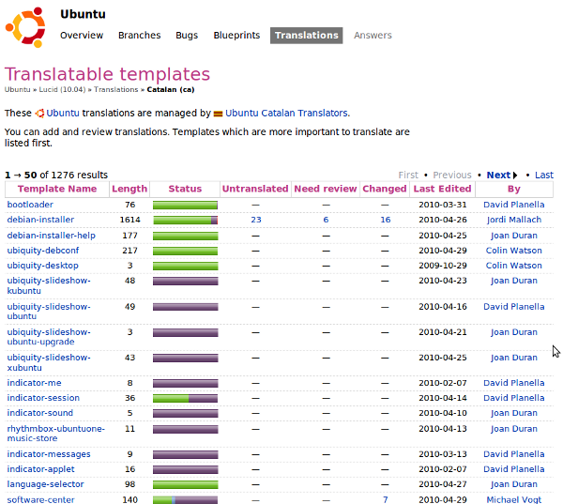Click the indicator-session status progress bar

point(185,398)
